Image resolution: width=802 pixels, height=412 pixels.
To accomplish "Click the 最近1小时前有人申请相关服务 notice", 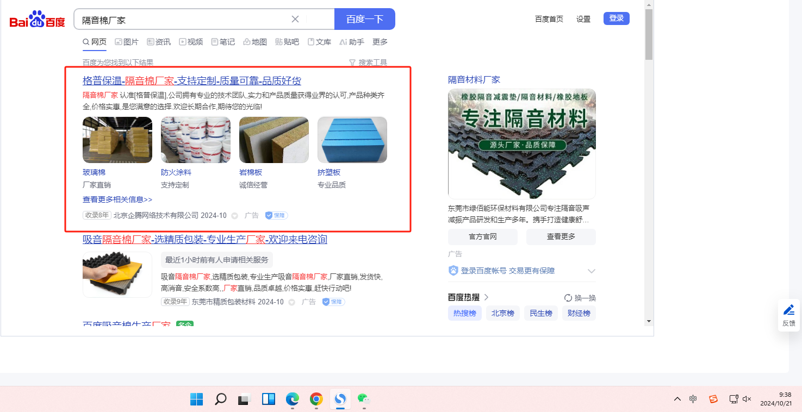I will 217,260.
